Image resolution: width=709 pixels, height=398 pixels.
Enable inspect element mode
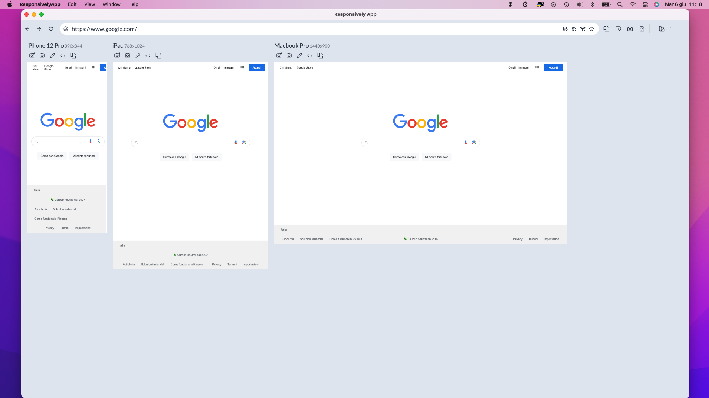(618, 28)
